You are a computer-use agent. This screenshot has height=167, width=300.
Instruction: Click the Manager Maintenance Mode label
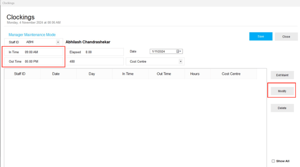(32, 34)
